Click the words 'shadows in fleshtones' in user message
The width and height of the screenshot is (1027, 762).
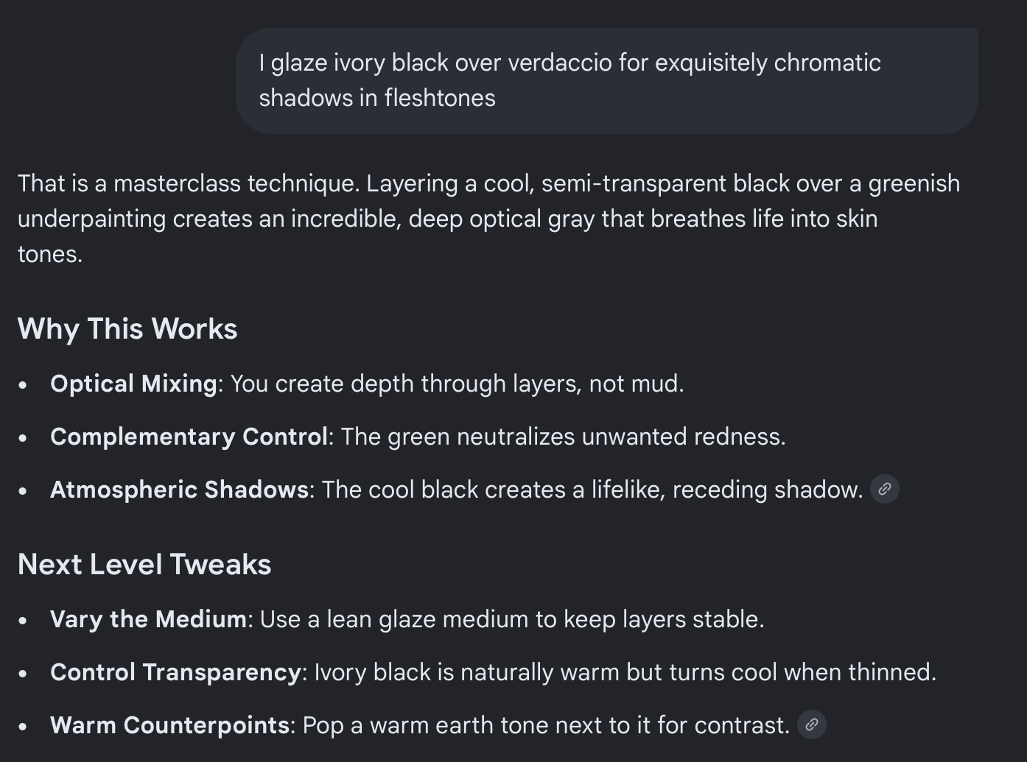377,98
